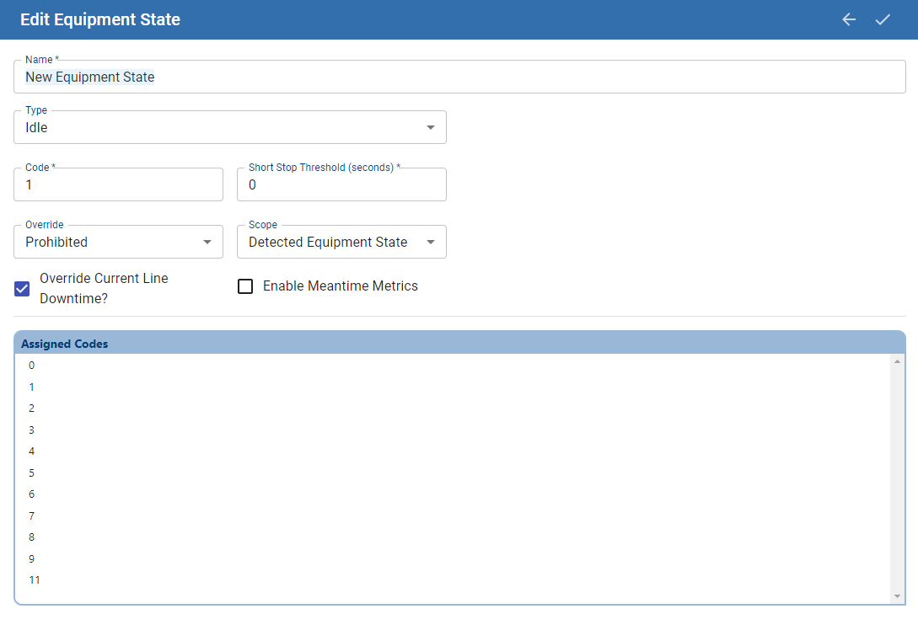Select assigned code 7 in list
The height and width of the screenshot is (630, 918).
(32, 516)
